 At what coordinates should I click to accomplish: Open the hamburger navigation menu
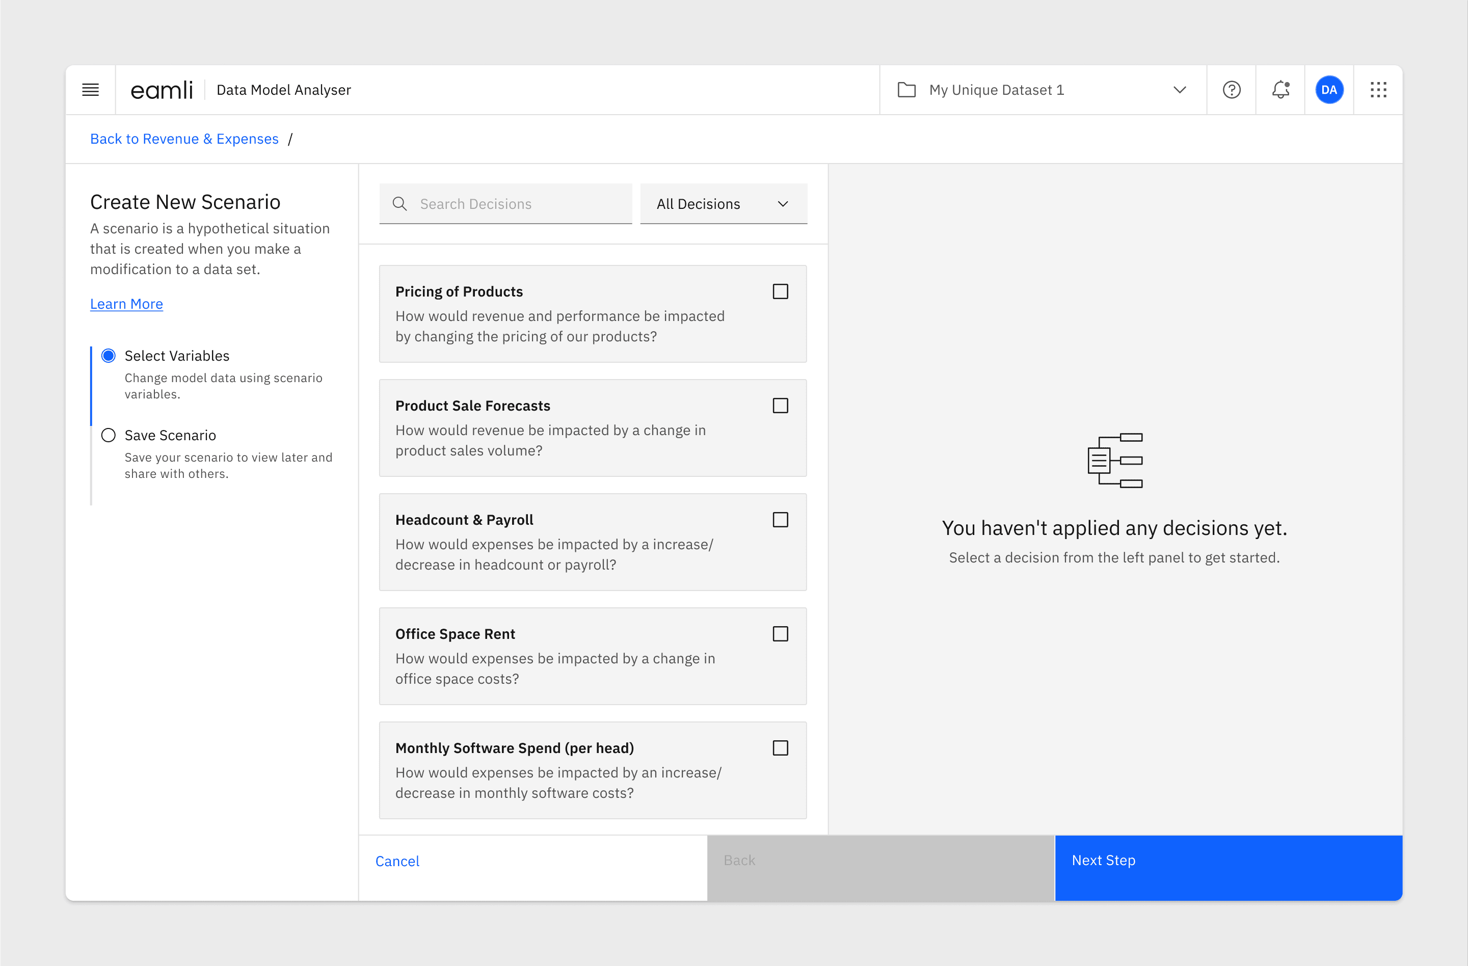(x=90, y=90)
